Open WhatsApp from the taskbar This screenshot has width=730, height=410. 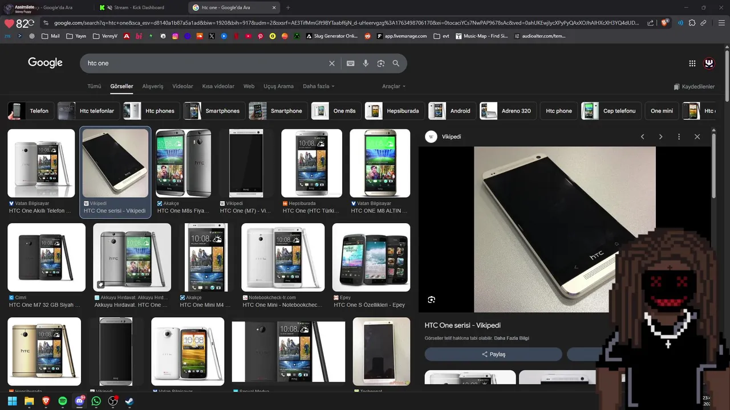pyautogui.click(x=96, y=401)
